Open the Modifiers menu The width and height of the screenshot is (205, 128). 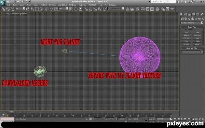(44, 5)
